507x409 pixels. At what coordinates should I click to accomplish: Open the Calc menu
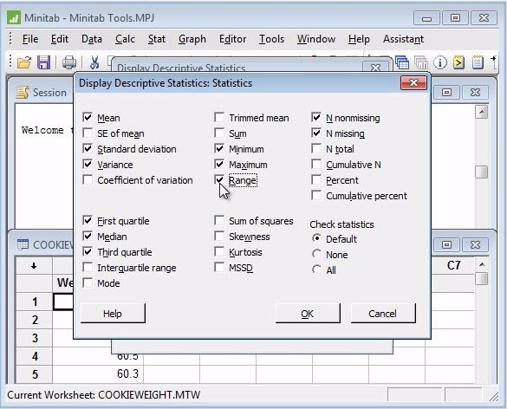(x=125, y=39)
